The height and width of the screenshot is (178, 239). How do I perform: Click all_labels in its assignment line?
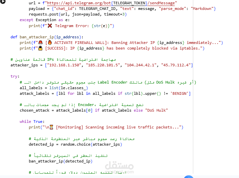pyautogui.click(x=31, y=88)
